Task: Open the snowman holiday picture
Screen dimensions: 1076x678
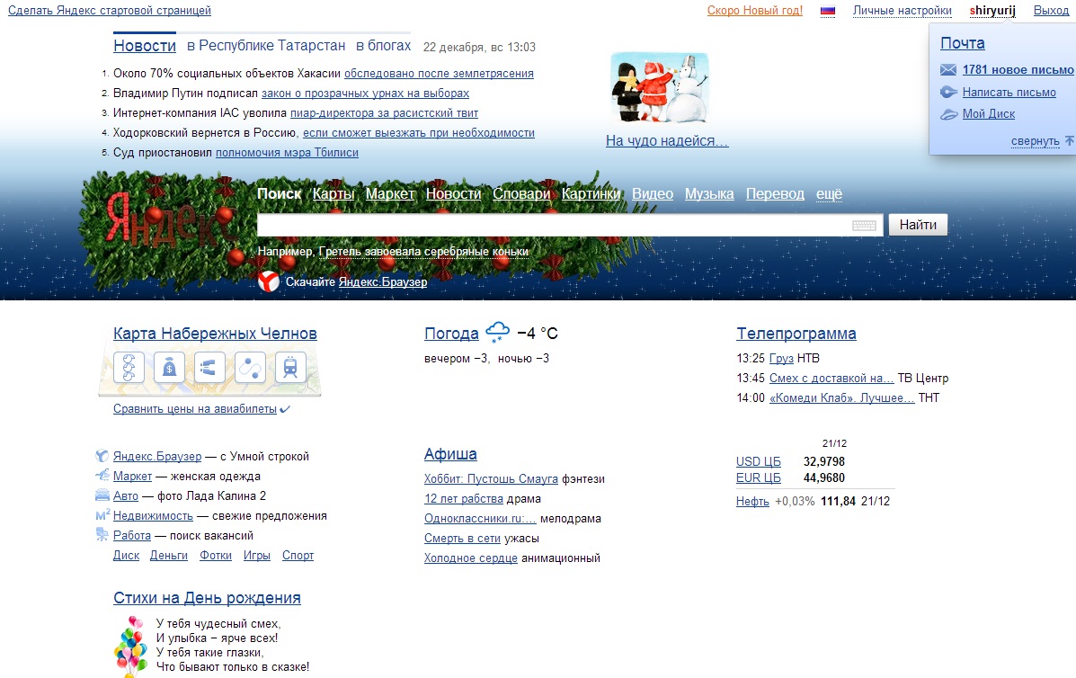Action: point(659,88)
